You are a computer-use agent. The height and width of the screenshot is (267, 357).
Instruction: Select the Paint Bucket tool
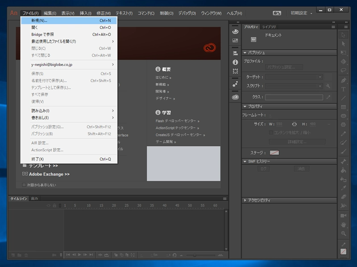point(343,170)
